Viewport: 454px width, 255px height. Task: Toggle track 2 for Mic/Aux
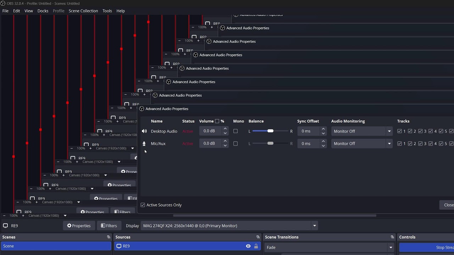410,143
